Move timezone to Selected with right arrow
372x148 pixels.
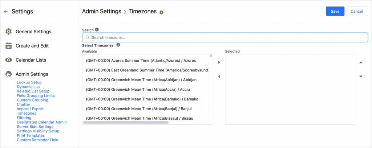pos(219,63)
